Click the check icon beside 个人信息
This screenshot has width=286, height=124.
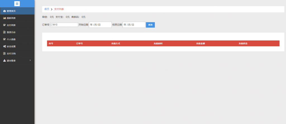pos(4,39)
